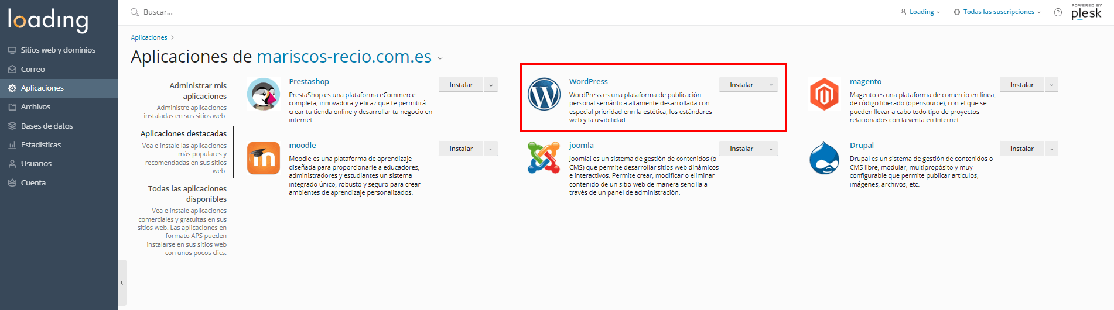Click Instalar for Prestashop
Image resolution: width=1114 pixels, height=310 pixels.
(461, 85)
